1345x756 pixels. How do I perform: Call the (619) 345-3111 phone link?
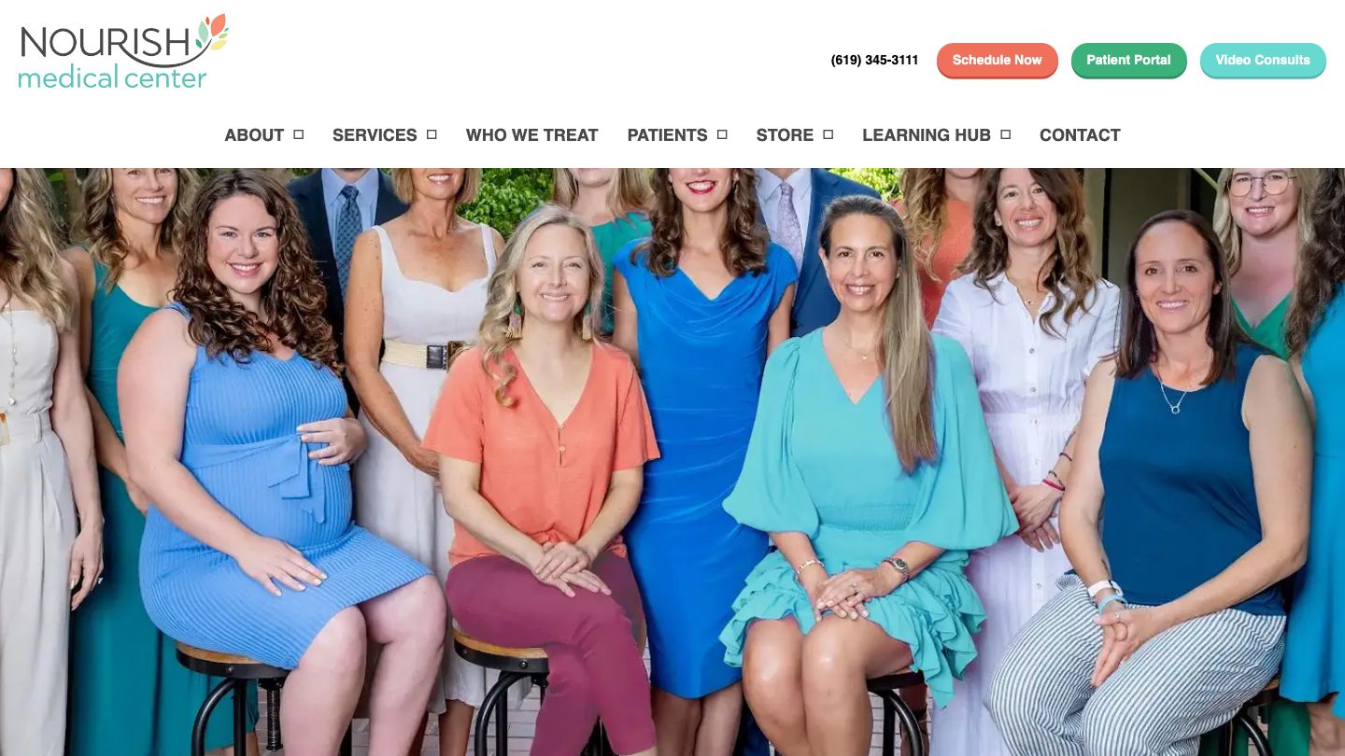874,60
